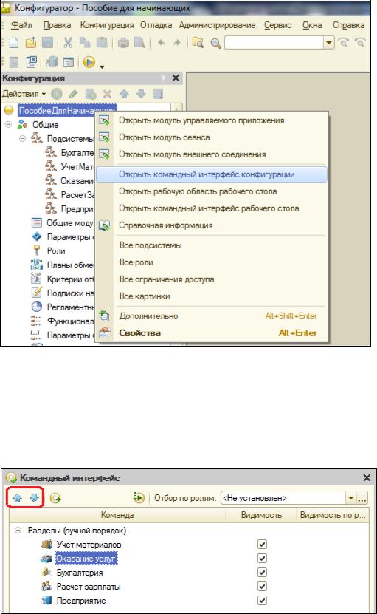This screenshot has width=377, height=614.
Task: Click the Cut scissors icon
Action: click(x=68, y=42)
